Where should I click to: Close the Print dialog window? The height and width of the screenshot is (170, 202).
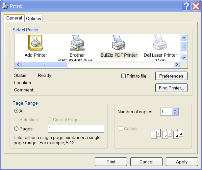point(196,6)
